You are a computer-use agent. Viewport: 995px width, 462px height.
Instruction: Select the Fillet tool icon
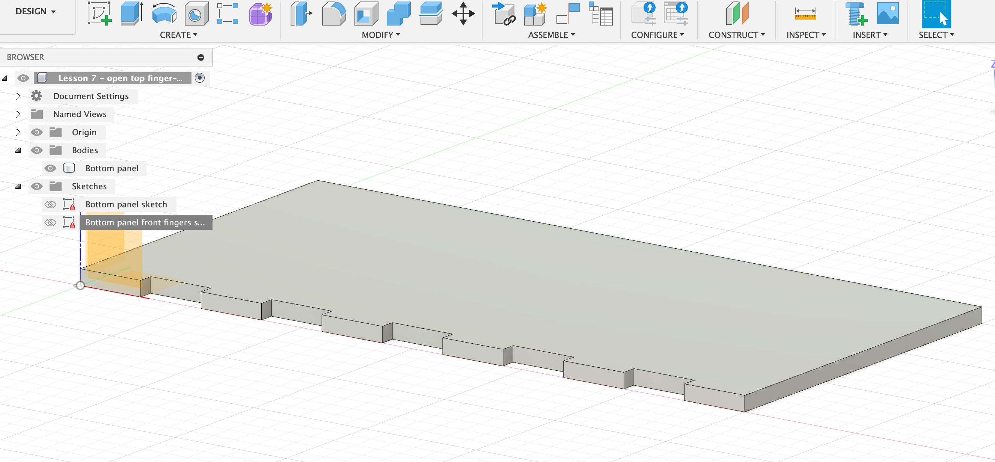[334, 14]
